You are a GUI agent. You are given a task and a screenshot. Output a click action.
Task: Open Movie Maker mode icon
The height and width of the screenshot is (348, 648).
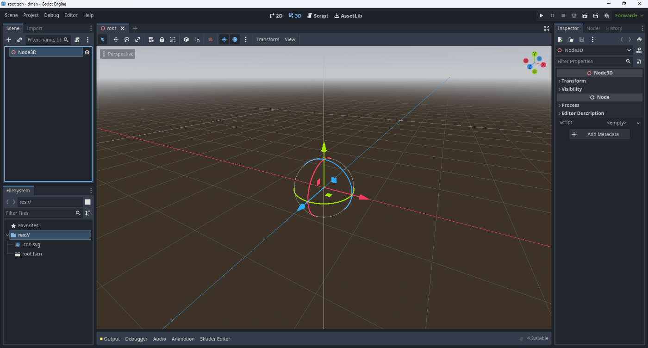[x=607, y=15]
